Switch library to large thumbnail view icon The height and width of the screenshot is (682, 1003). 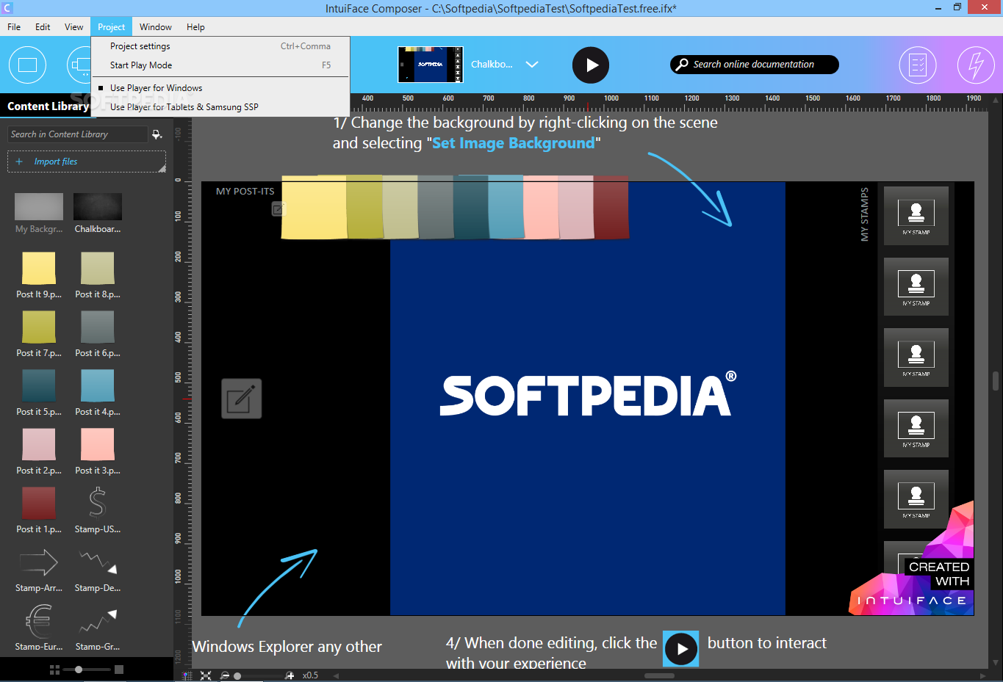click(119, 670)
